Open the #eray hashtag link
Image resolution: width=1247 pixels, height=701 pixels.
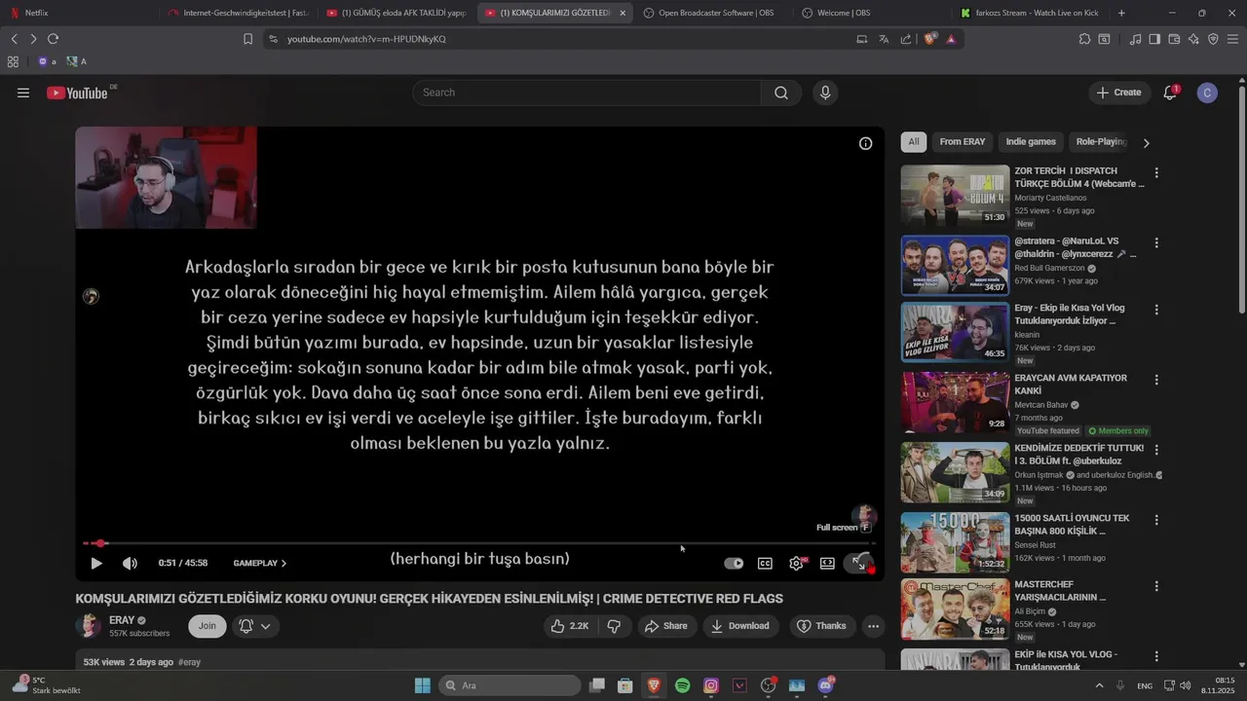tap(189, 662)
